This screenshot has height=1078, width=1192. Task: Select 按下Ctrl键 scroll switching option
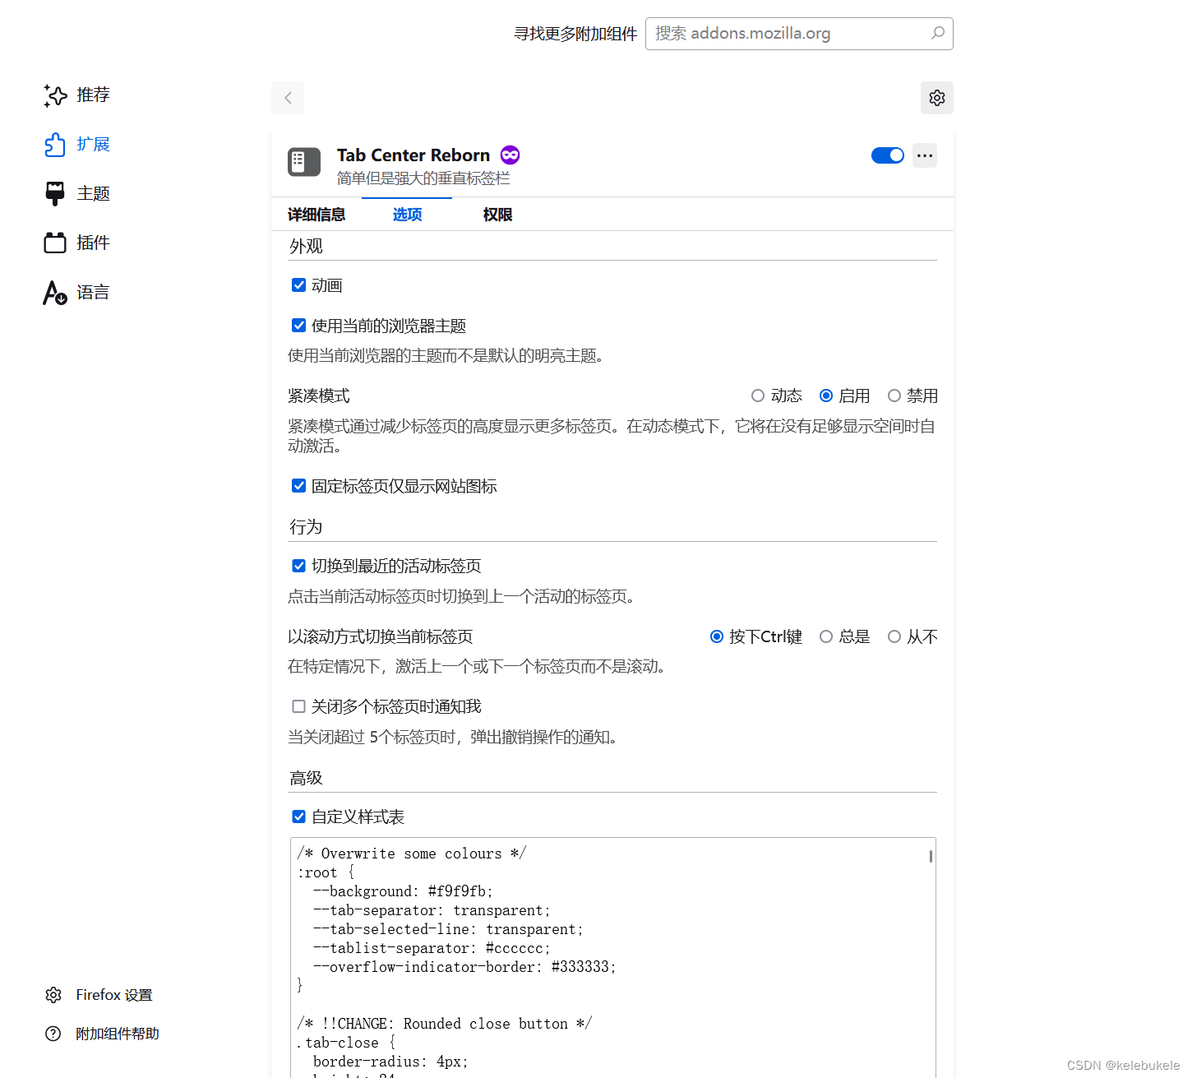click(717, 636)
